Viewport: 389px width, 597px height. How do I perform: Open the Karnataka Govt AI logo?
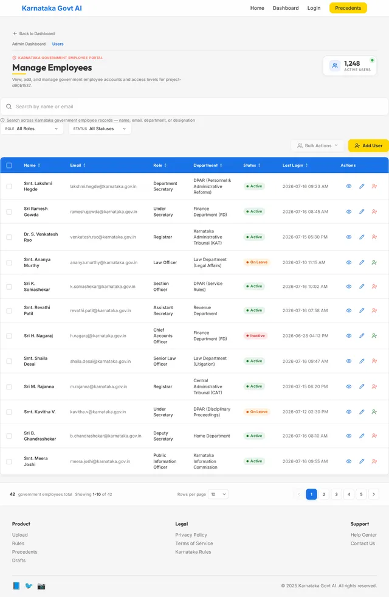point(52,8)
